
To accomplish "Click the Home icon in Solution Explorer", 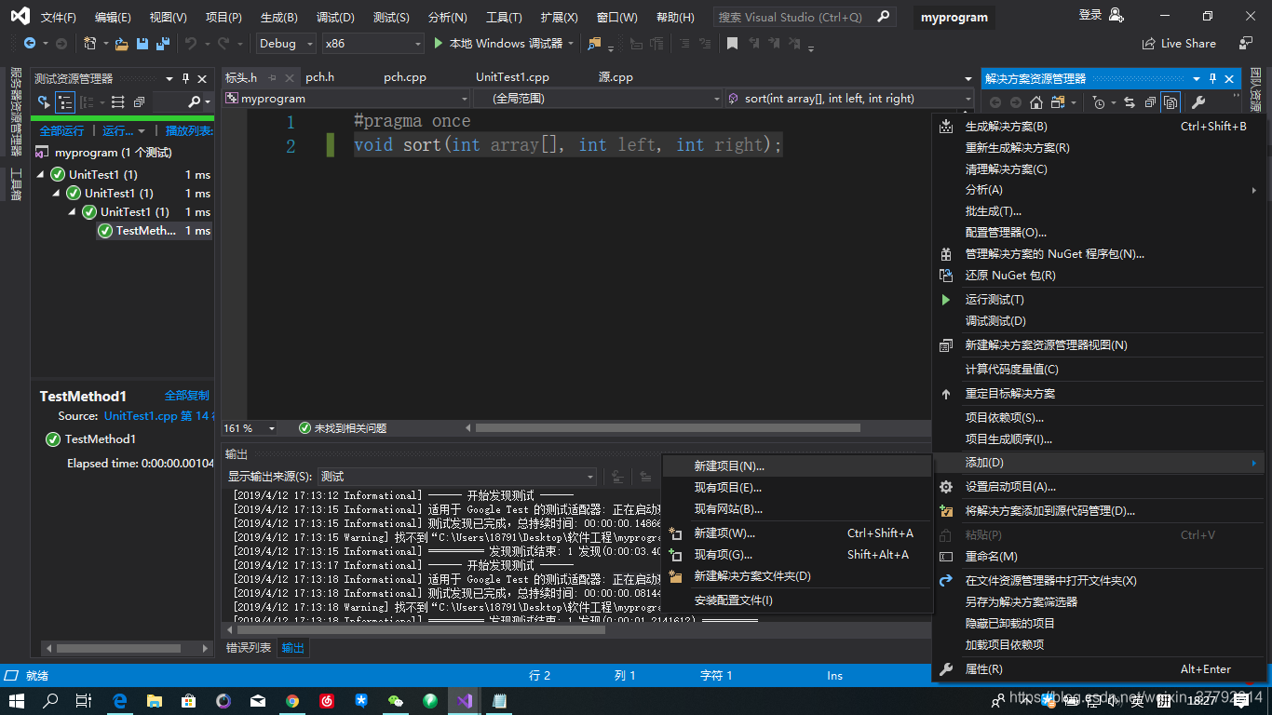I will 1035,102.
